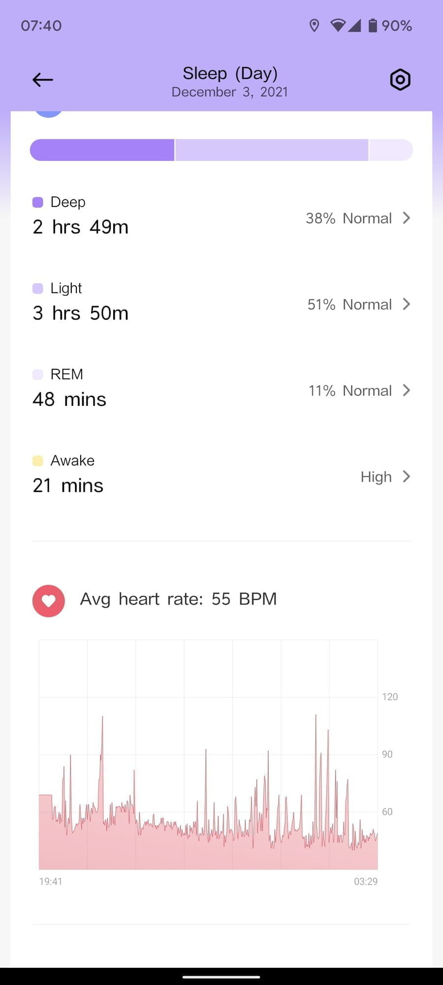Open the hexagon settings icon
The height and width of the screenshot is (985, 443).
coord(400,80)
